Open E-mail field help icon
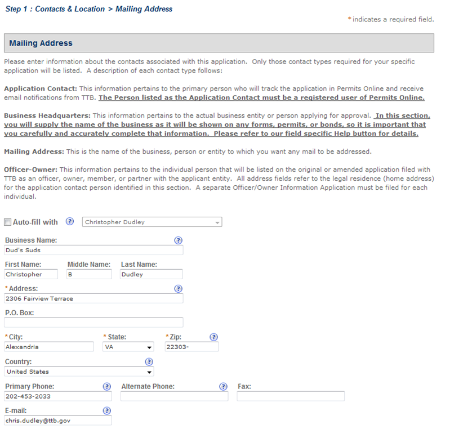 coord(107,411)
